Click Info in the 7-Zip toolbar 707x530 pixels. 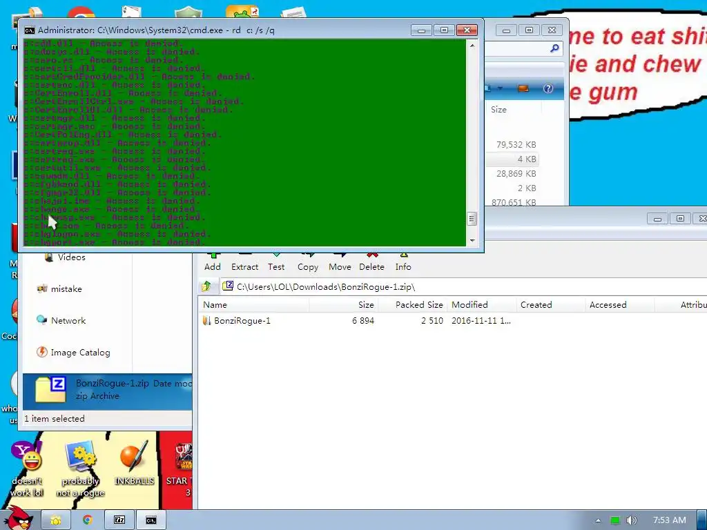click(x=403, y=263)
